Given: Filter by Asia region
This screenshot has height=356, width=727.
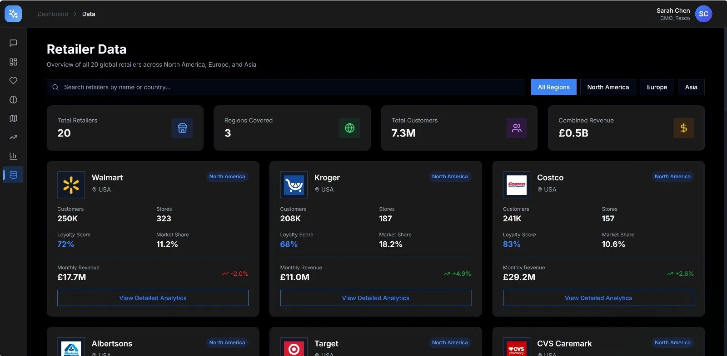Looking at the screenshot, I should point(691,87).
